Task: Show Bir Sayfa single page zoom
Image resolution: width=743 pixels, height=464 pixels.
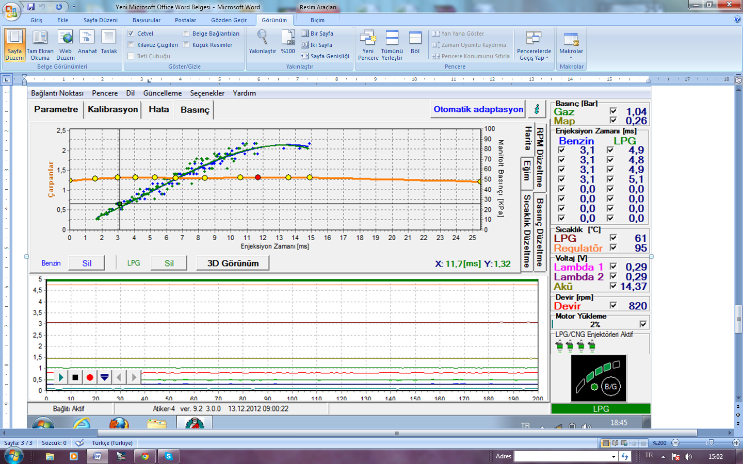Action: (317, 34)
